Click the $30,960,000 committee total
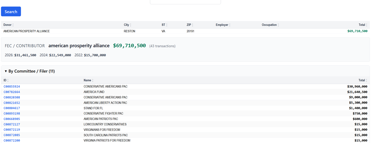Image resolution: width=373 pixels, height=143 pixels. pos(357,87)
